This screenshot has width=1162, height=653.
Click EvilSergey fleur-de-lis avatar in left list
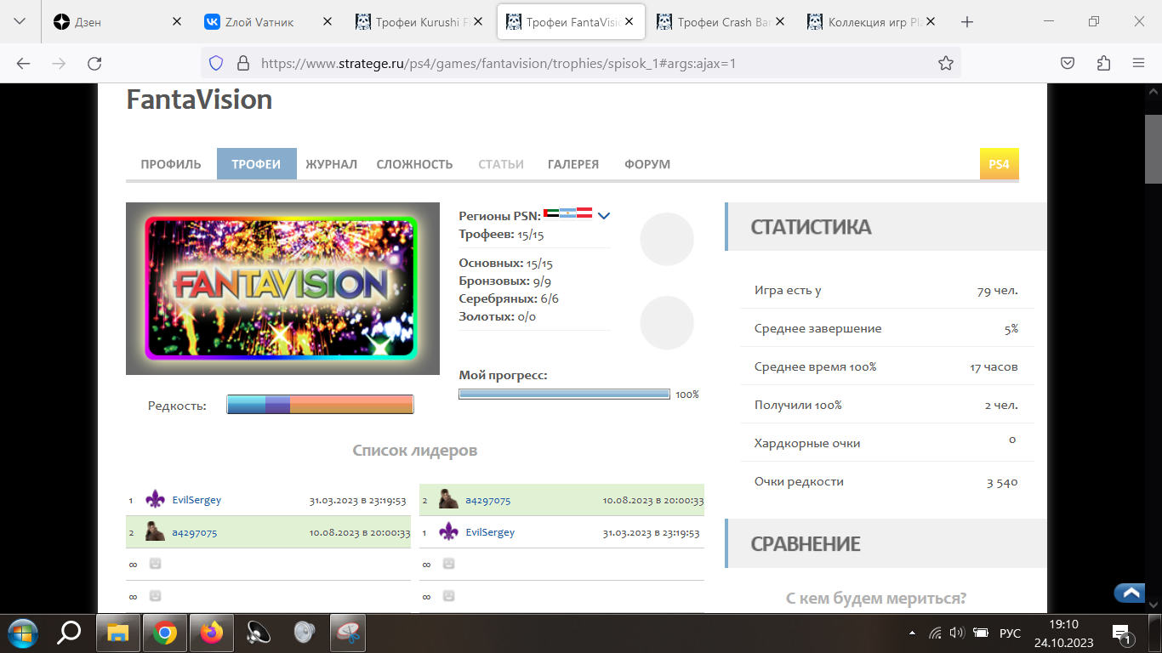(155, 499)
